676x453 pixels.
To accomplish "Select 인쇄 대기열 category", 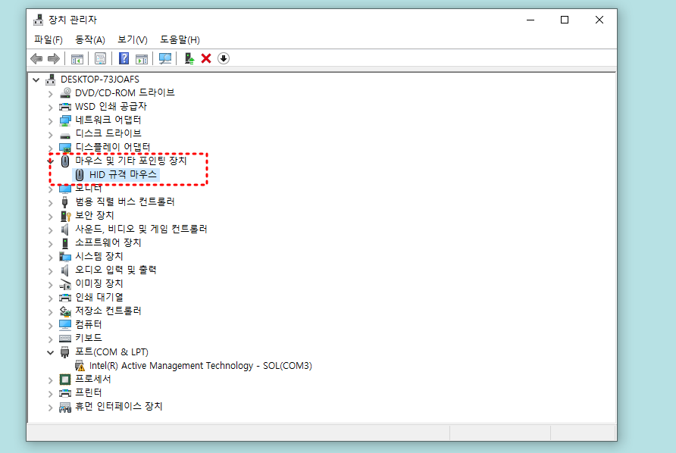I will tap(99, 297).
